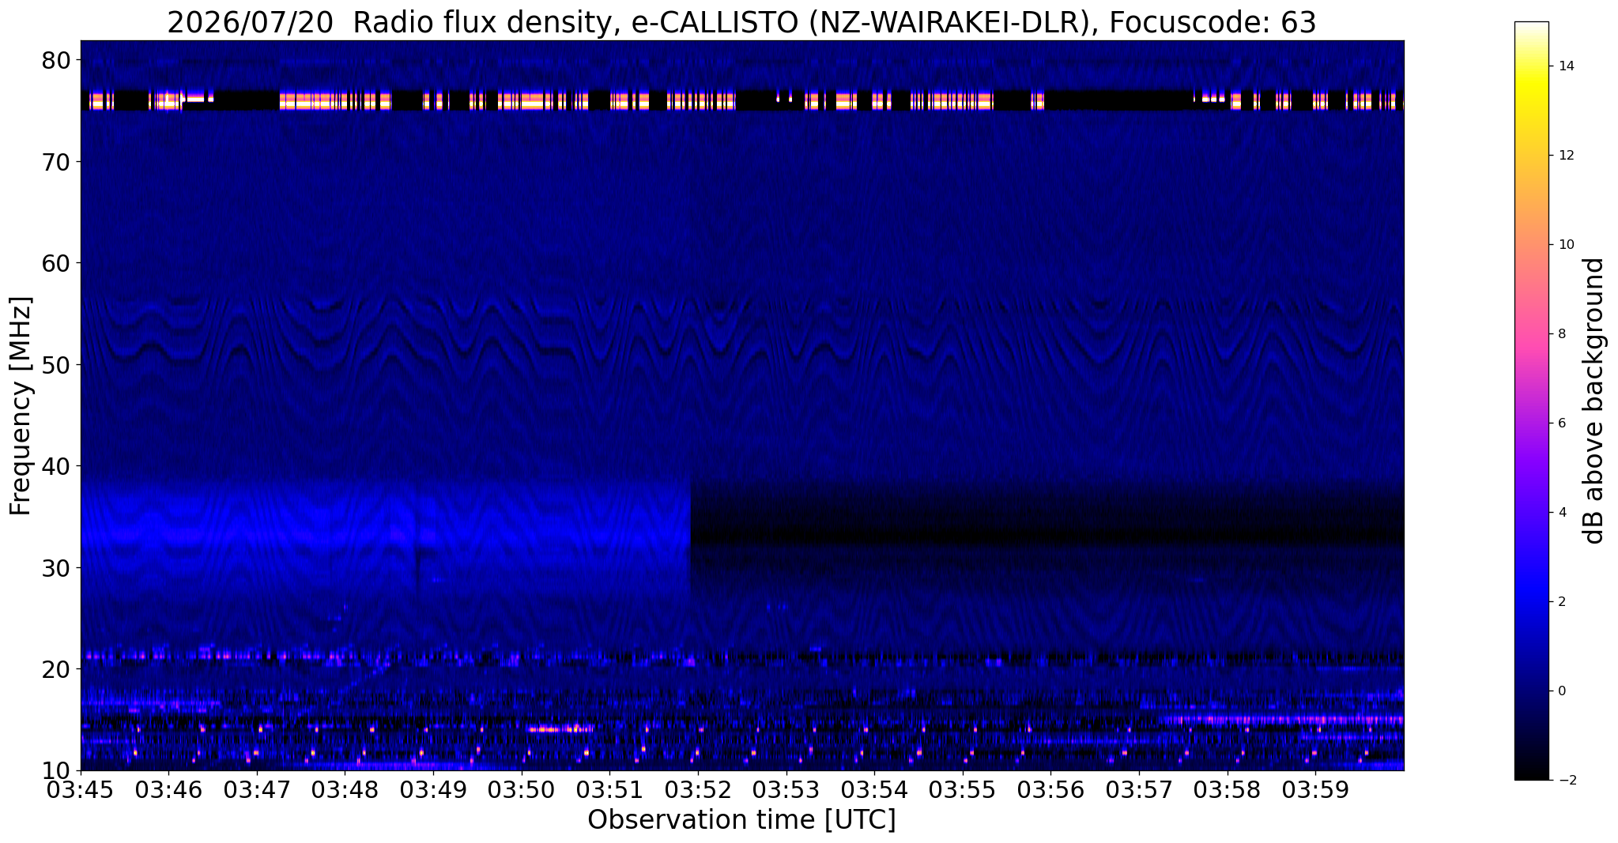Click the colorbar at the 2 dB blue level
The image size is (1618, 843).
(x=1531, y=602)
